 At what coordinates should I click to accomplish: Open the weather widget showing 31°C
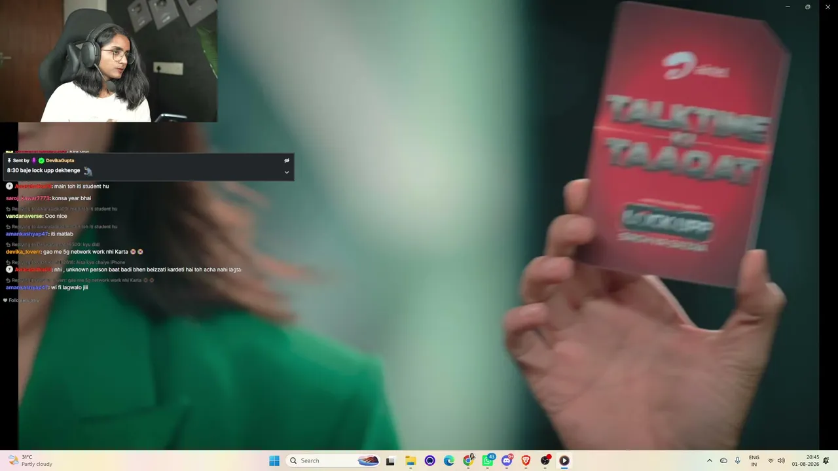coord(30,461)
